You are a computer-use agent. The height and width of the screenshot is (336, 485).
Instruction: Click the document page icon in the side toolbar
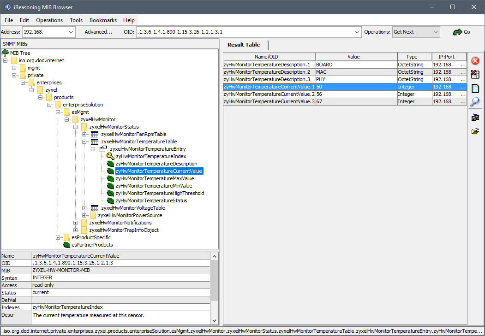(x=475, y=88)
